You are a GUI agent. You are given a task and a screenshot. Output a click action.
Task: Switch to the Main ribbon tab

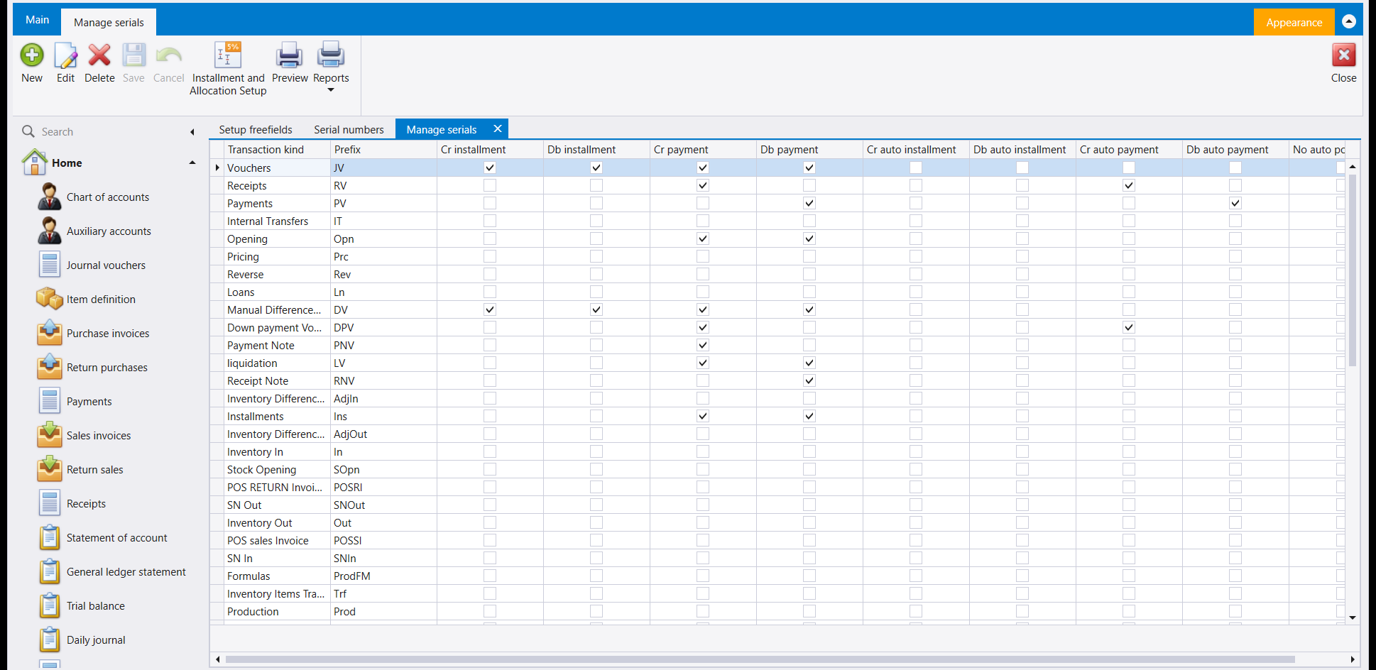point(37,20)
